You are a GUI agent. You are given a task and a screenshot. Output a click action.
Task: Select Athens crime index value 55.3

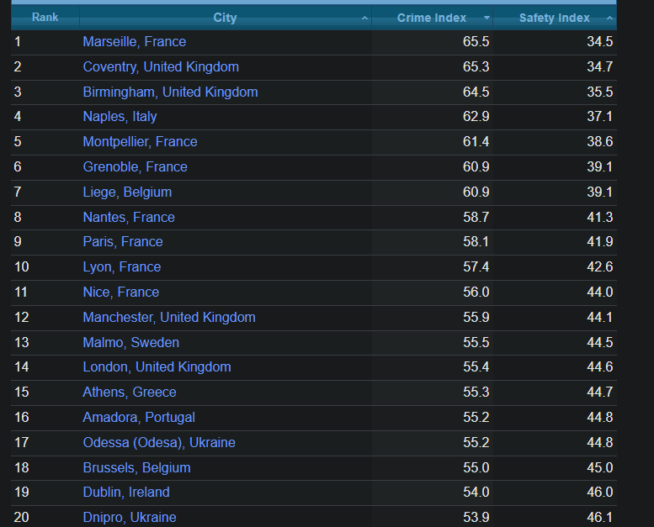pos(476,392)
